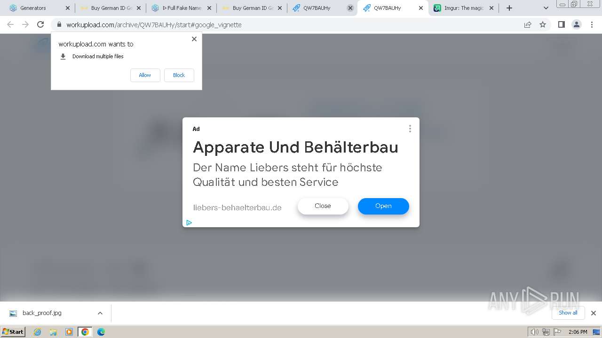Open network status in system tray
Screen dimensions: 602x338
(x=546, y=332)
